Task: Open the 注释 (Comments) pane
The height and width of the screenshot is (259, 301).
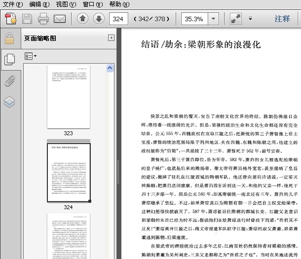Action: 282,19
